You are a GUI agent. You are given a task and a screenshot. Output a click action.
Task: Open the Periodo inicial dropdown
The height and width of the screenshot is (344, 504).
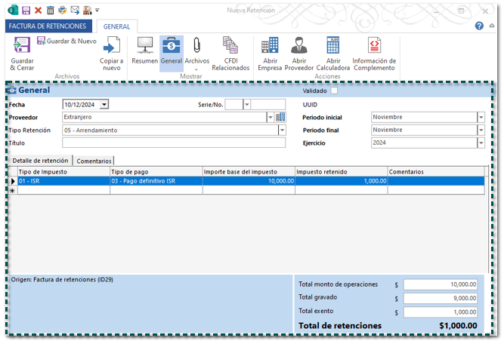481,117
